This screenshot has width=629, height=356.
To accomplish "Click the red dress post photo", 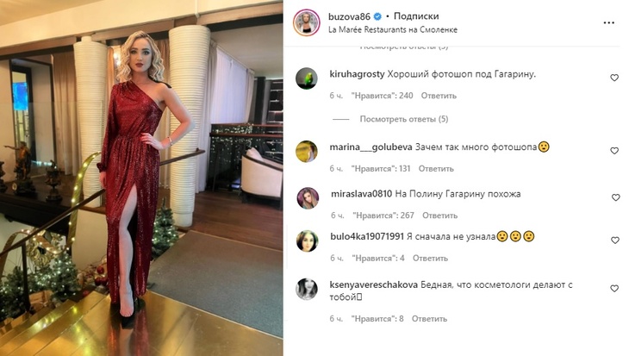I will (x=141, y=178).
